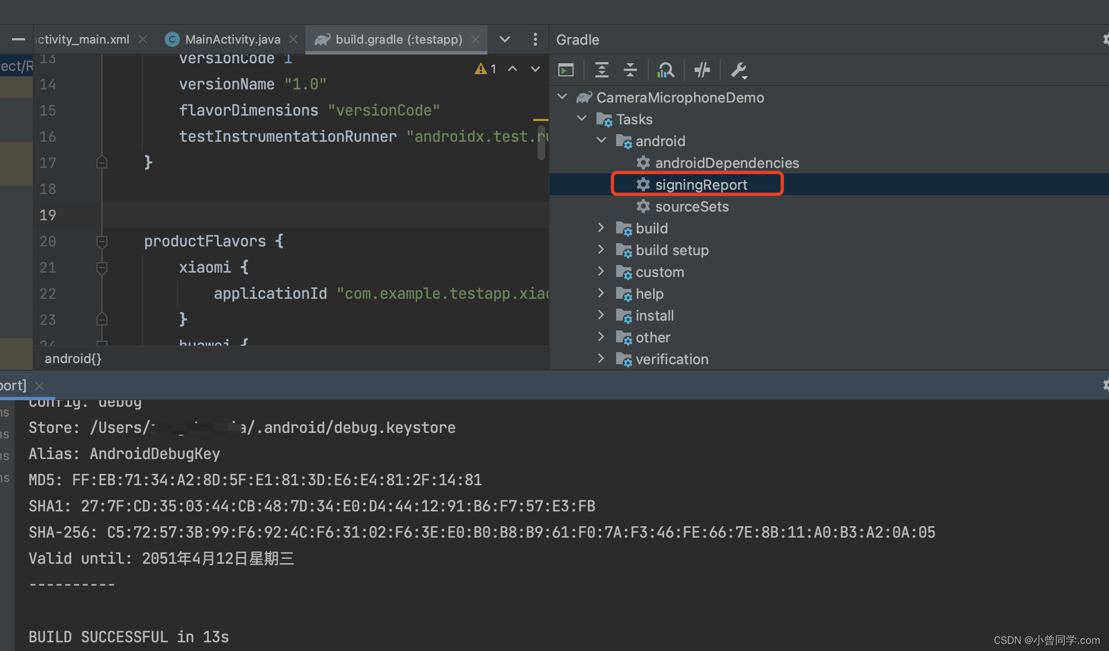Open the editor tab kebab menu
The height and width of the screenshot is (651, 1109).
(x=535, y=39)
